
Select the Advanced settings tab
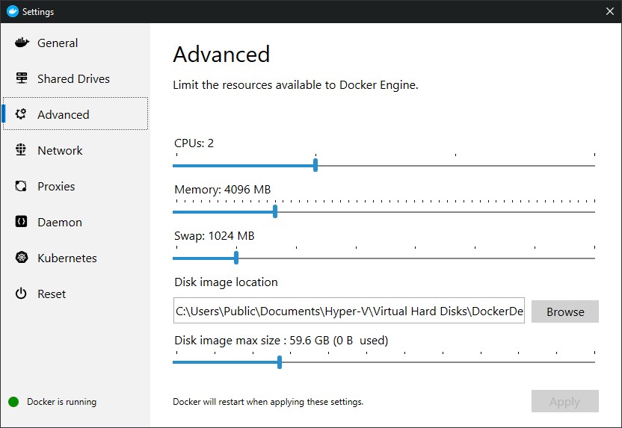tap(76, 114)
